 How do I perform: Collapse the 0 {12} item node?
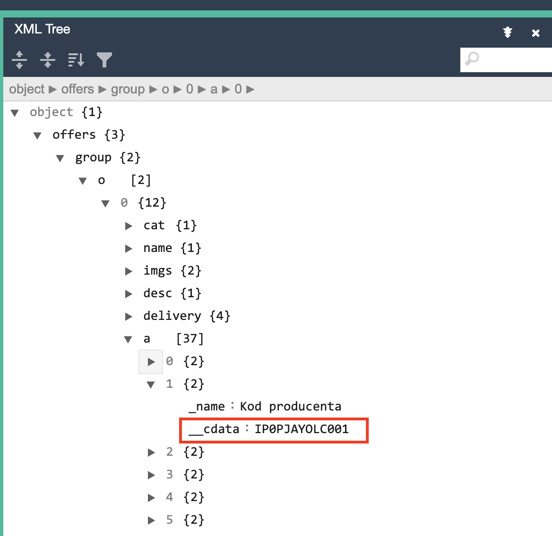point(105,203)
